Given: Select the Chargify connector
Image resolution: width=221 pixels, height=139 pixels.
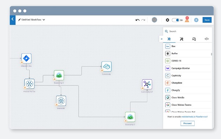Looking at the screenshot, I should (187, 90).
